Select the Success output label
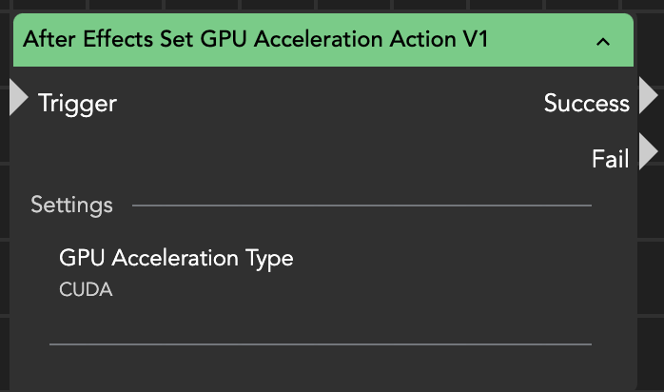 tap(586, 103)
